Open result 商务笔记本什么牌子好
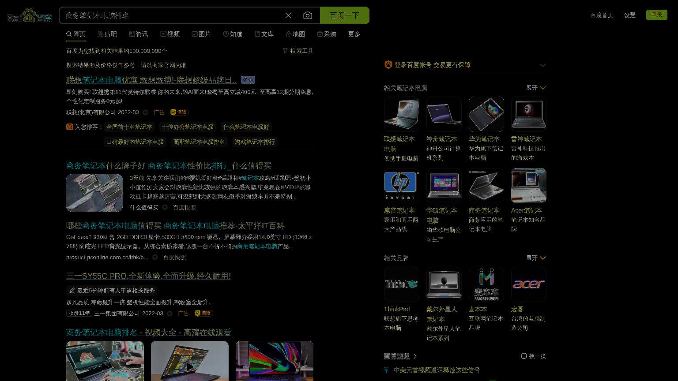 pyautogui.click(x=169, y=166)
